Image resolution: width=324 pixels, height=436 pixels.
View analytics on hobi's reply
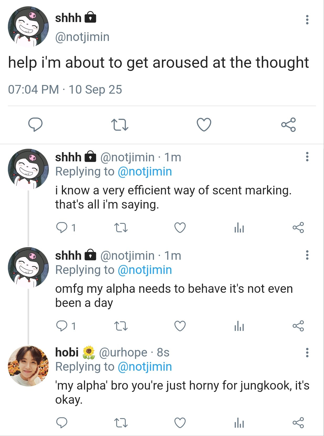[x=239, y=423]
